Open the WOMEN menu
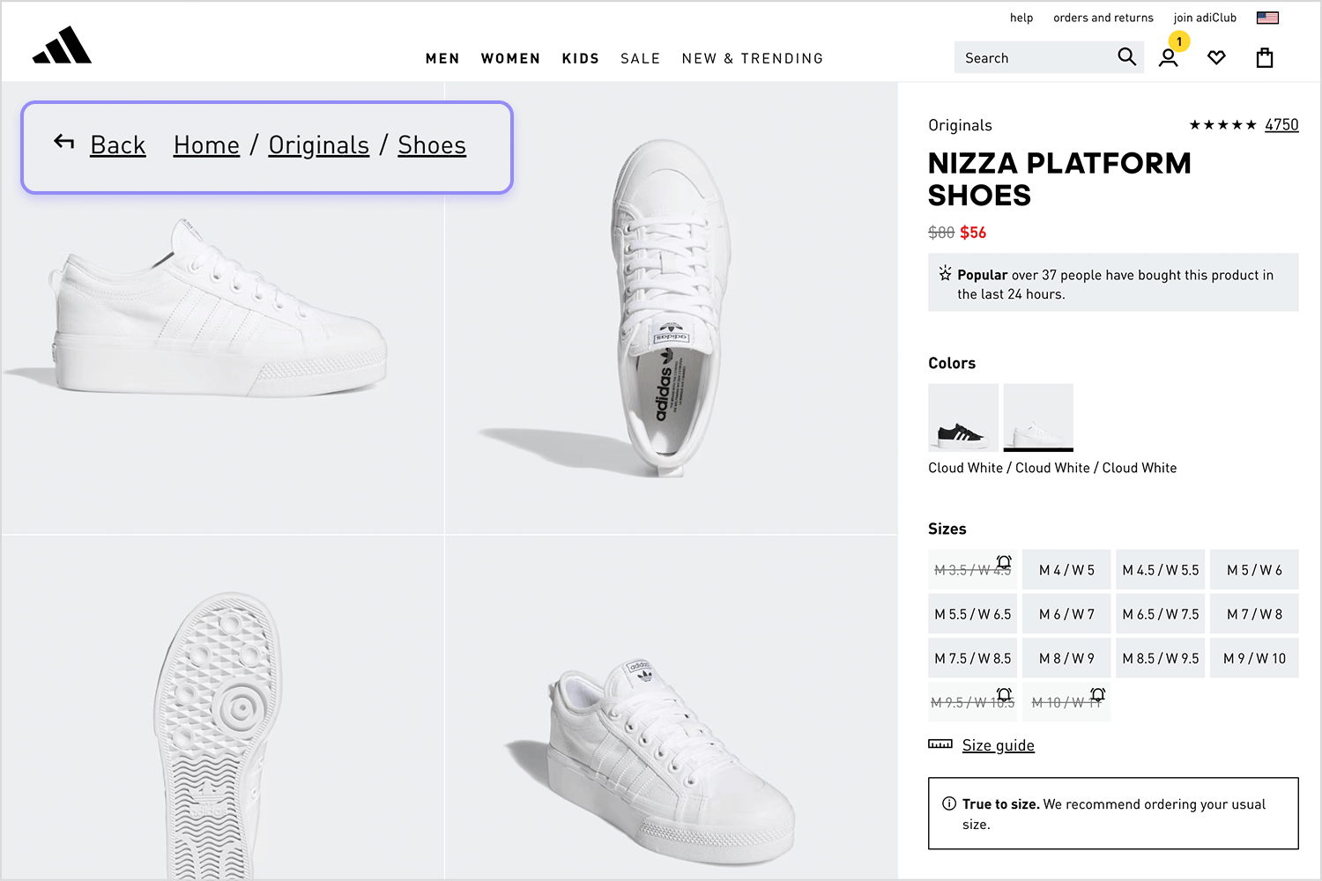 coord(510,58)
